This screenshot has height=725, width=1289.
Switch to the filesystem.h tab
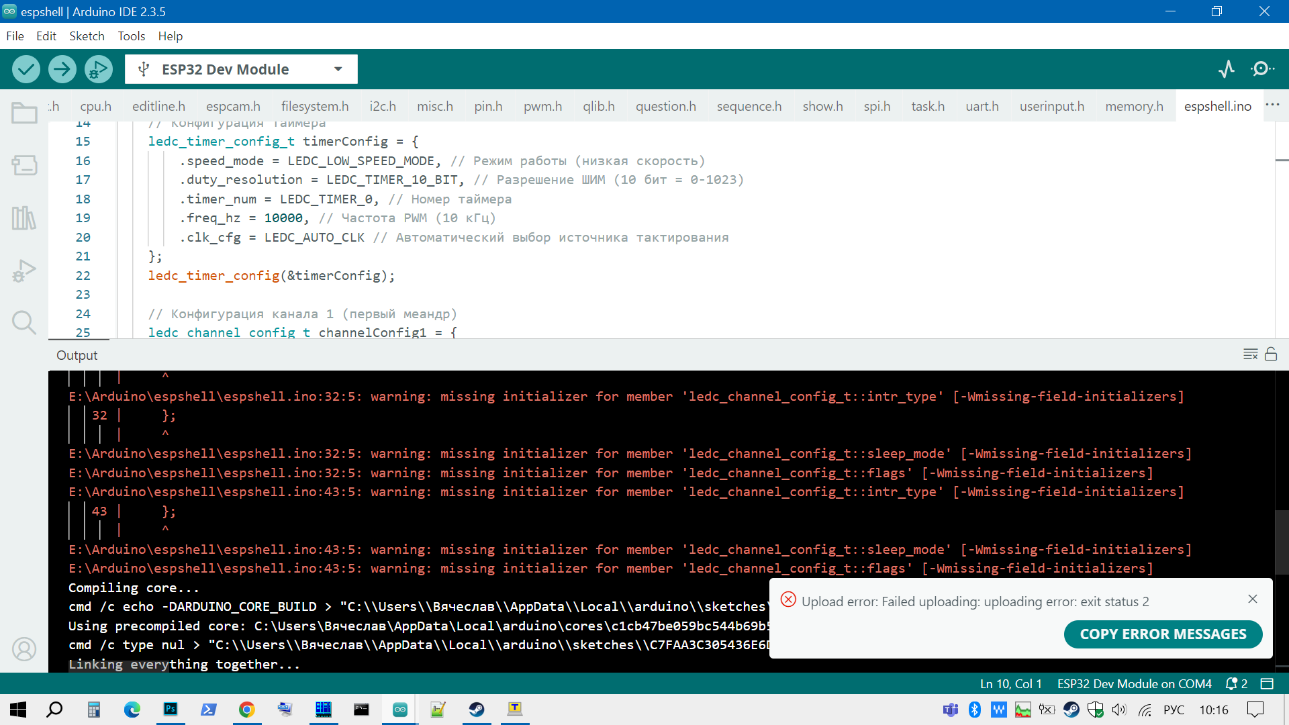[315, 106]
